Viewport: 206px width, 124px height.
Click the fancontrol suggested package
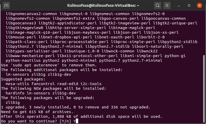coord(43,84)
